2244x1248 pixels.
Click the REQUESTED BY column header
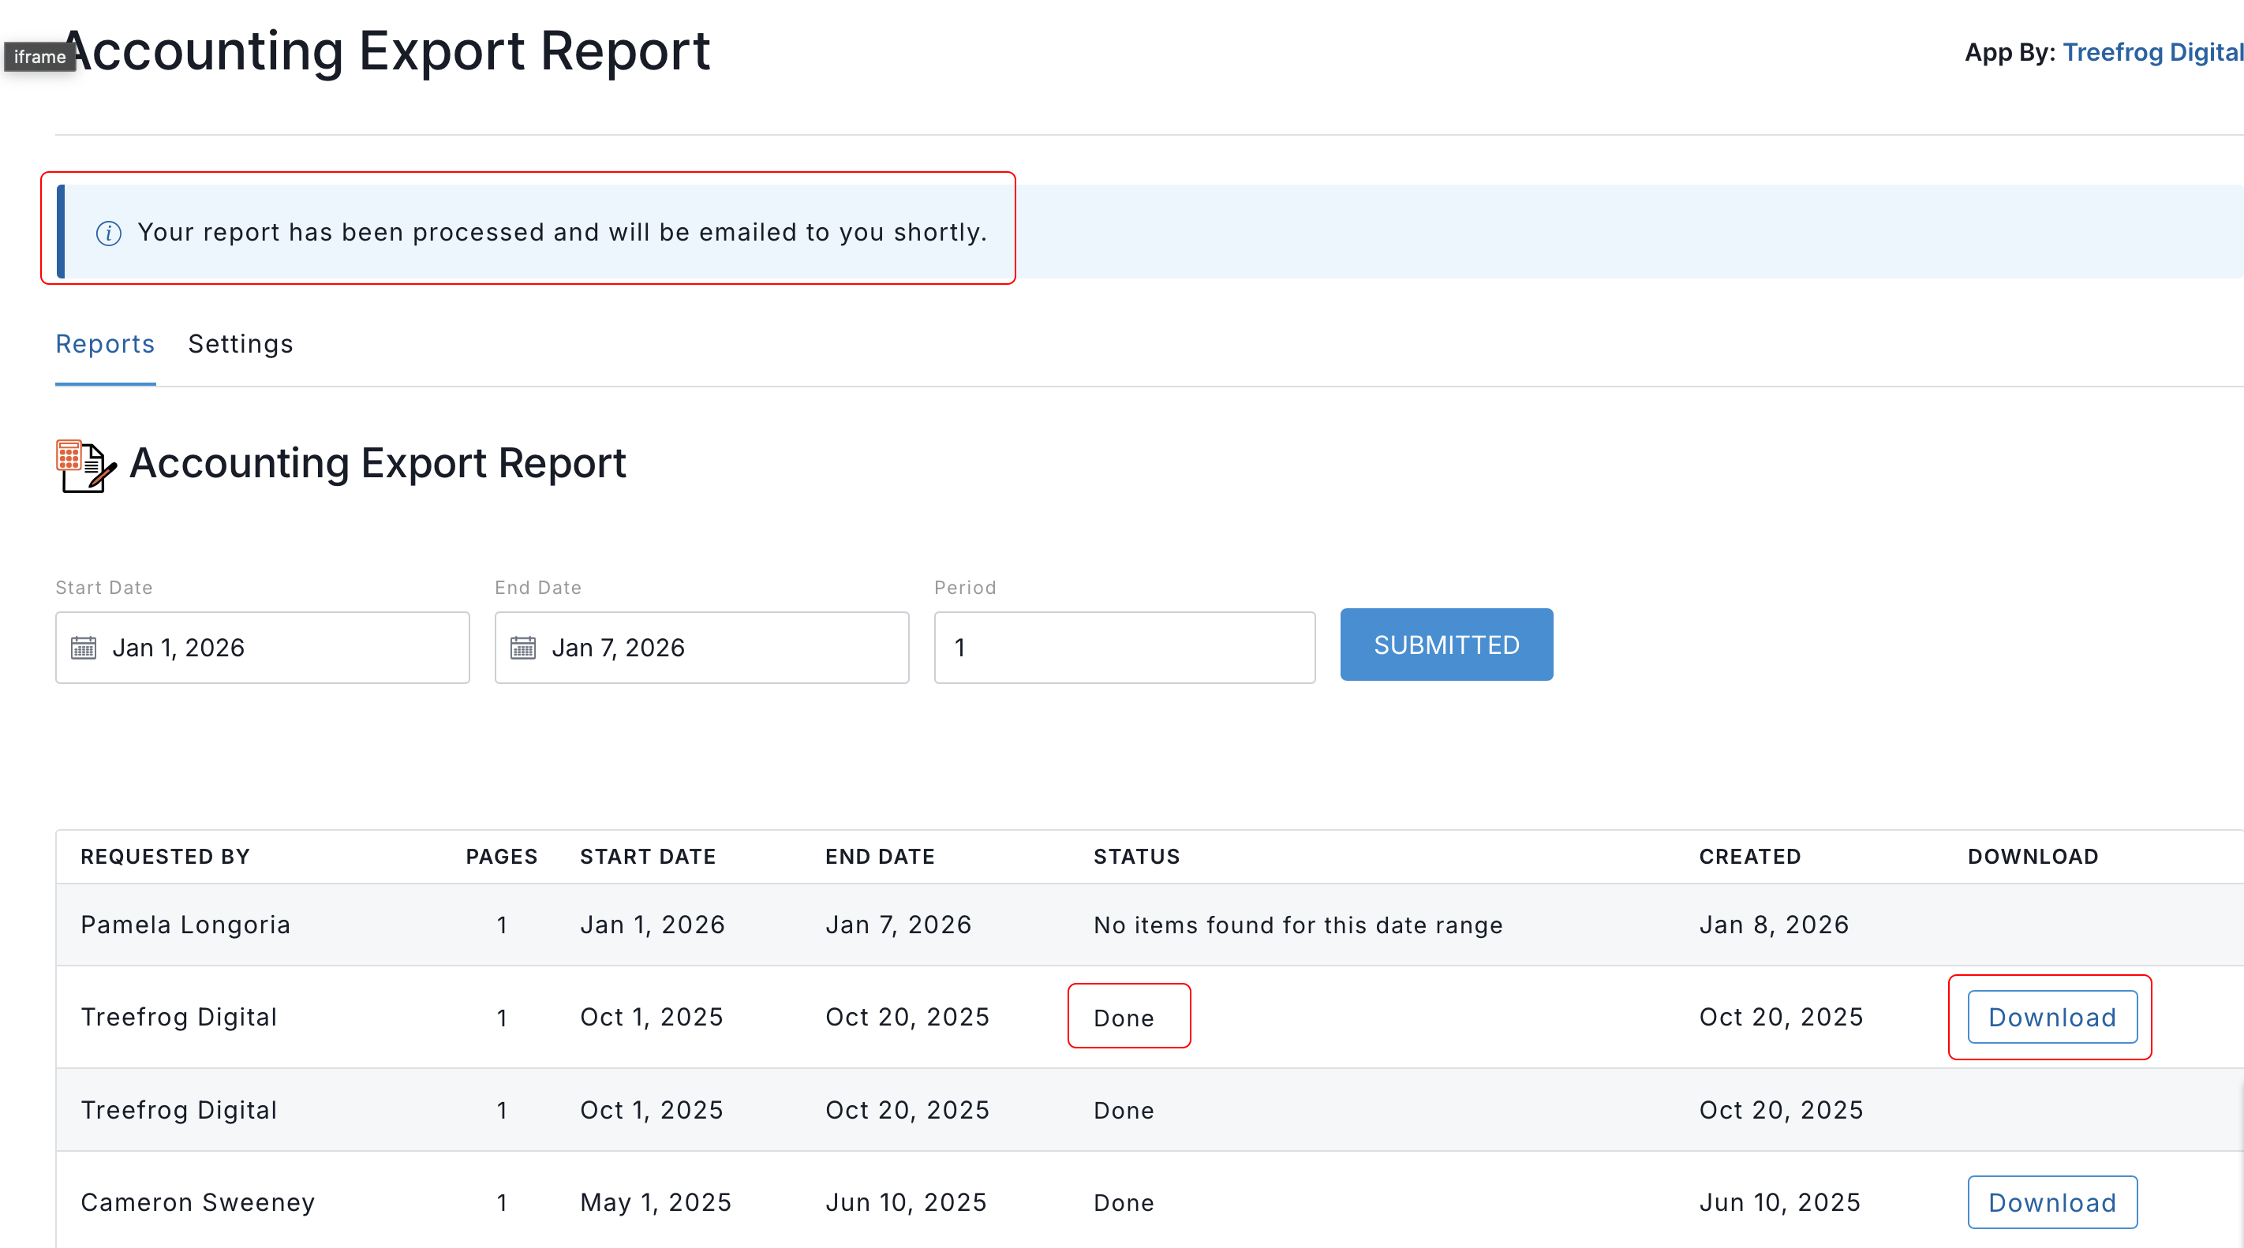coord(166,857)
